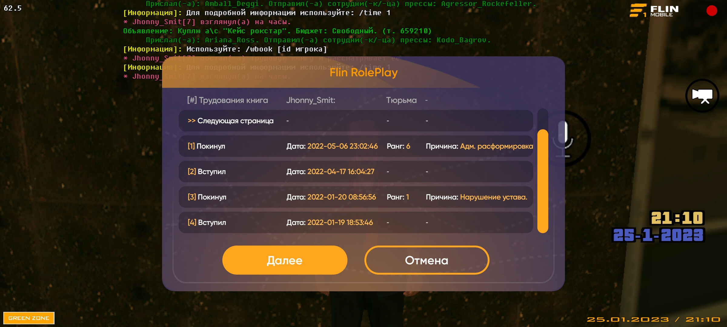Click the orange dialog scrollbar thumb
The image size is (727, 327).
pos(543,181)
